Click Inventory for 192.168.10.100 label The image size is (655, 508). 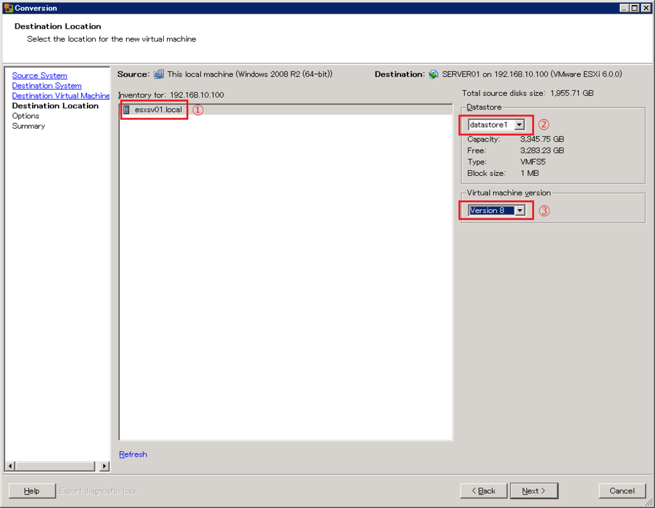click(x=171, y=95)
